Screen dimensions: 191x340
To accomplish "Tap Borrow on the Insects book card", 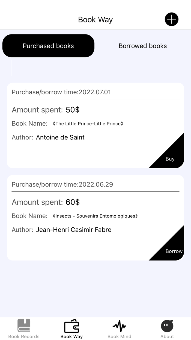I will (174, 251).
